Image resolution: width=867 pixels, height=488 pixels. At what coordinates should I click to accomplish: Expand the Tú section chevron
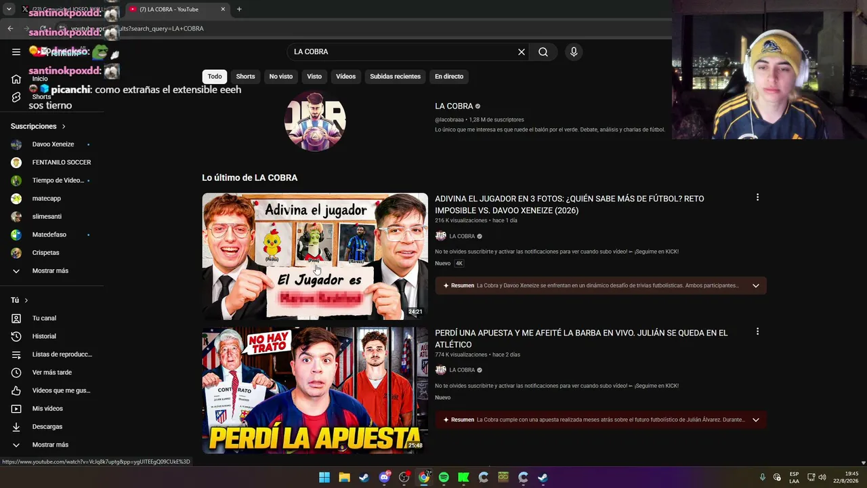26,300
